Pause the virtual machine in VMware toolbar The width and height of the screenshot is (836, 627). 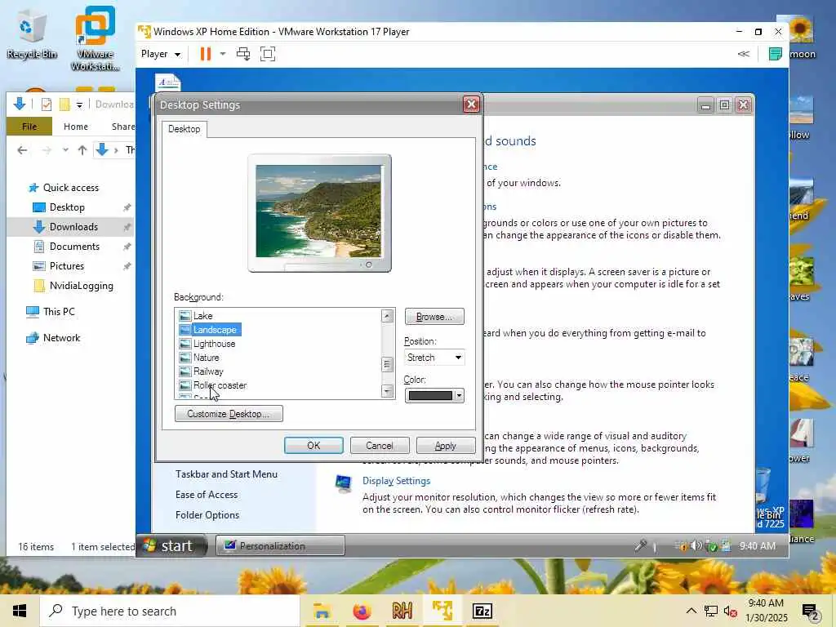point(205,54)
